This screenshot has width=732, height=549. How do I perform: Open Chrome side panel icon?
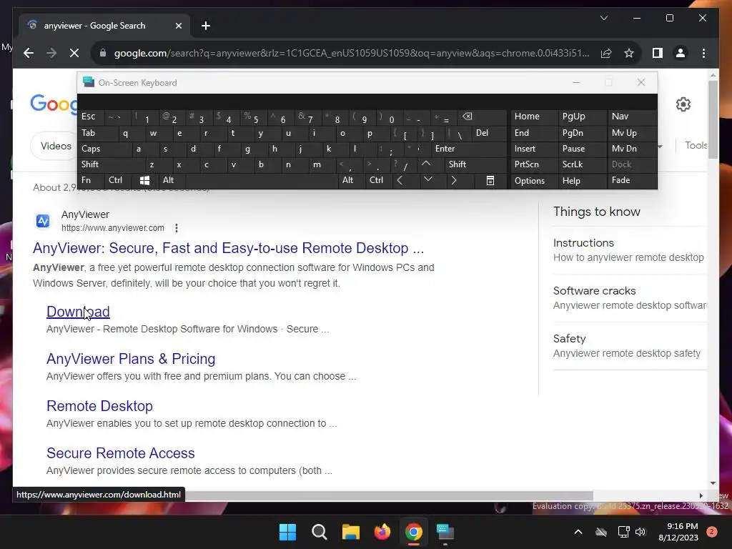(x=658, y=53)
